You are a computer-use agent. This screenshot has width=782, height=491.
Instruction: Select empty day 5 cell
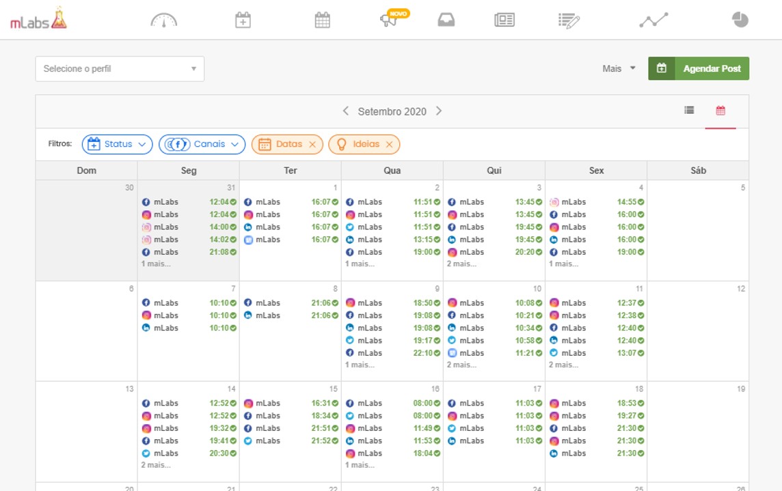click(x=698, y=230)
